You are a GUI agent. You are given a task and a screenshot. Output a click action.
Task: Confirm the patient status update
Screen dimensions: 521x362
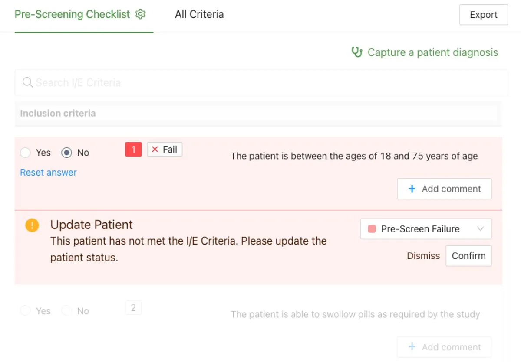(x=468, y=256)
